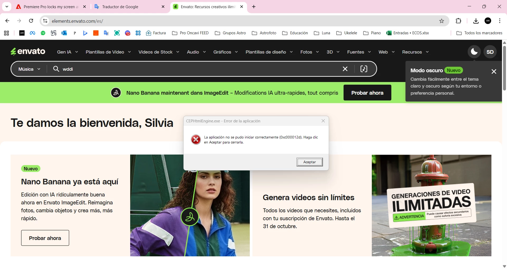Open the search-by-audio-file icon
The width and height of the screenshot is (507, 269).
[x=364, y=69]
